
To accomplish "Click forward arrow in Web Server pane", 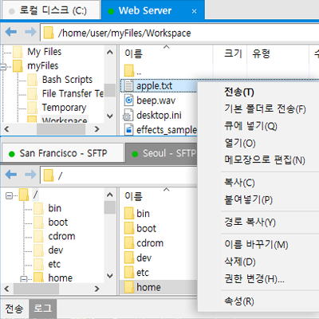I will coord(30,32).
